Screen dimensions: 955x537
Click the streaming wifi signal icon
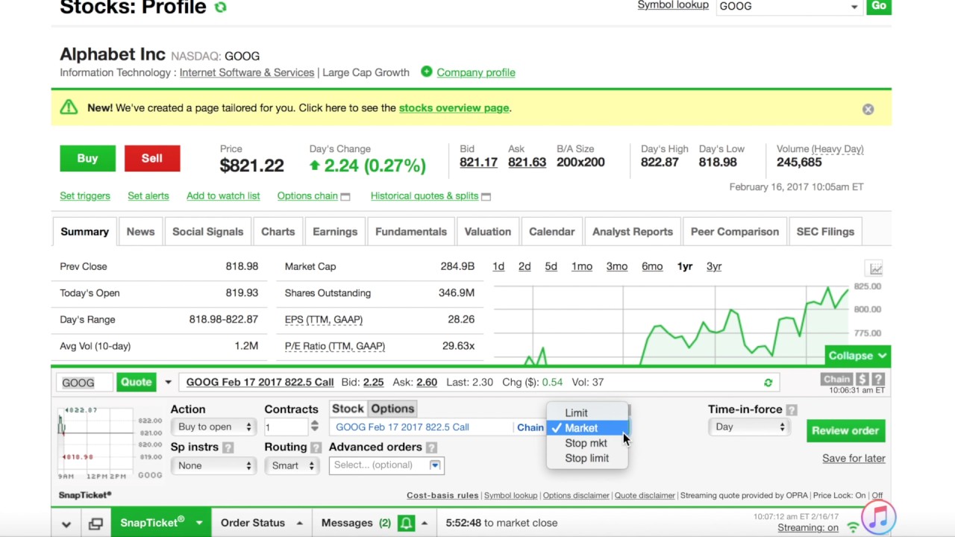(x=853, y=528)
